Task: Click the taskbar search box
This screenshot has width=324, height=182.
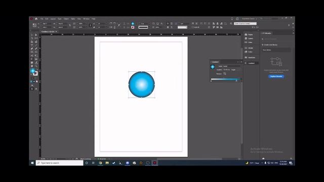Action: coord(60,163)
